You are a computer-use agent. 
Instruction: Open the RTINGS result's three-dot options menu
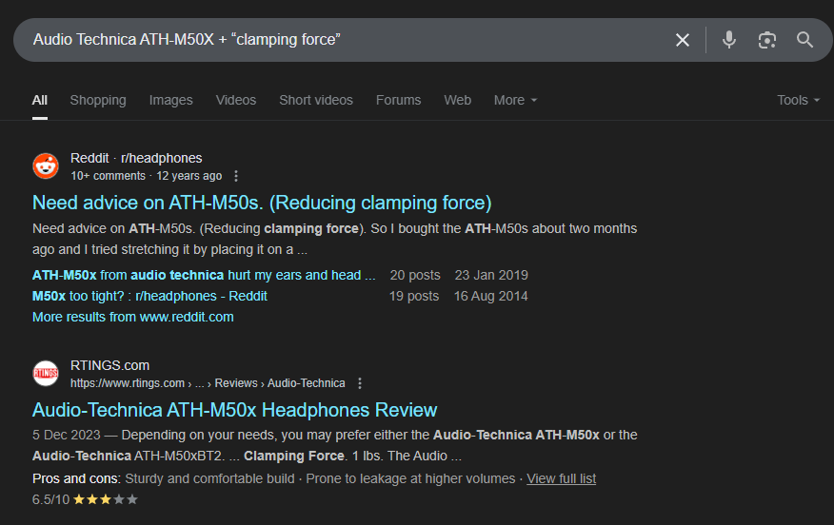point(360,383)
